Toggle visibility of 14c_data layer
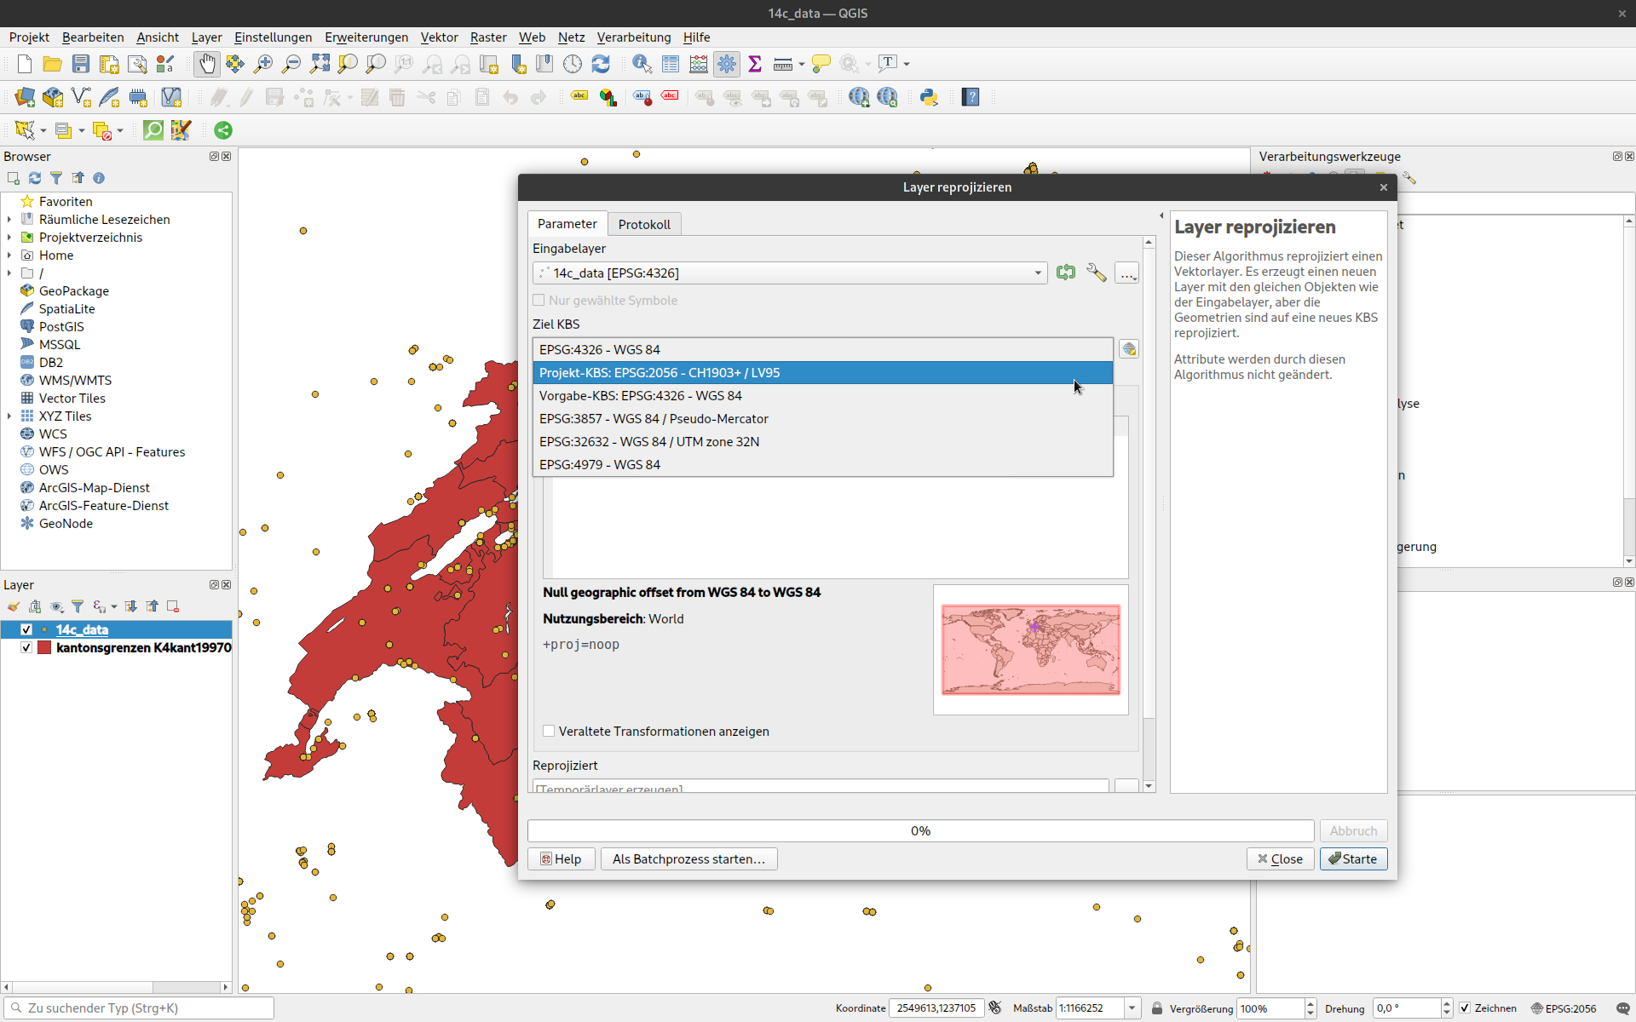The image size is (1636, 1022). [x=26, y=629]
